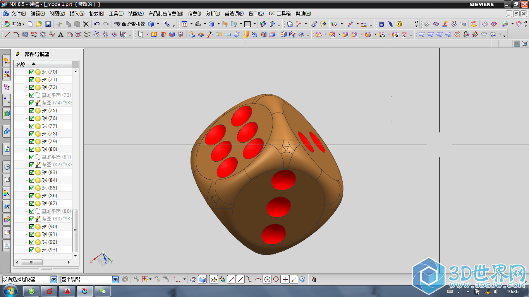This screenshot has height=297, width=529.
Task: Open the WeChat taskbar icon
Action: 103,291
